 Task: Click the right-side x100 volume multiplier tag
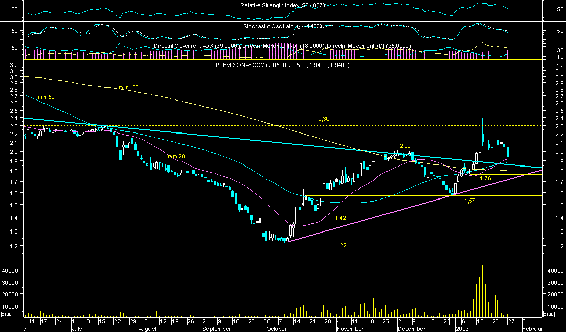pos(548,315)
